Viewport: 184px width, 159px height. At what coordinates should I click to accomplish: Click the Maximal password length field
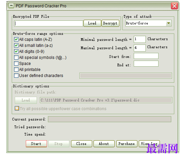(140, 48)
